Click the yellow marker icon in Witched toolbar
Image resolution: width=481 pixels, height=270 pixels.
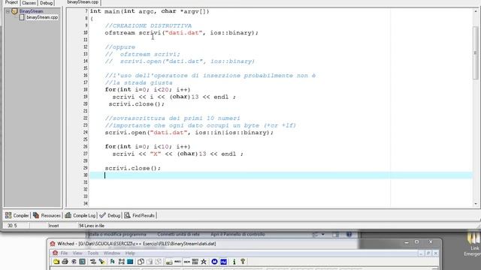(x=101, y=262)
